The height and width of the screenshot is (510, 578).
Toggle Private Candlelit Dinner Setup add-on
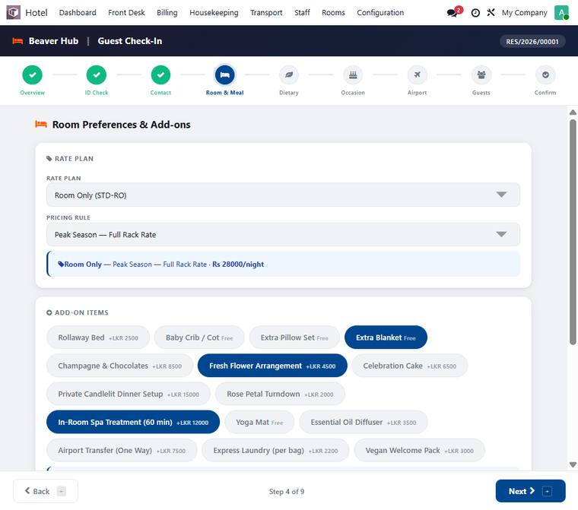click(x=129, y=394)
